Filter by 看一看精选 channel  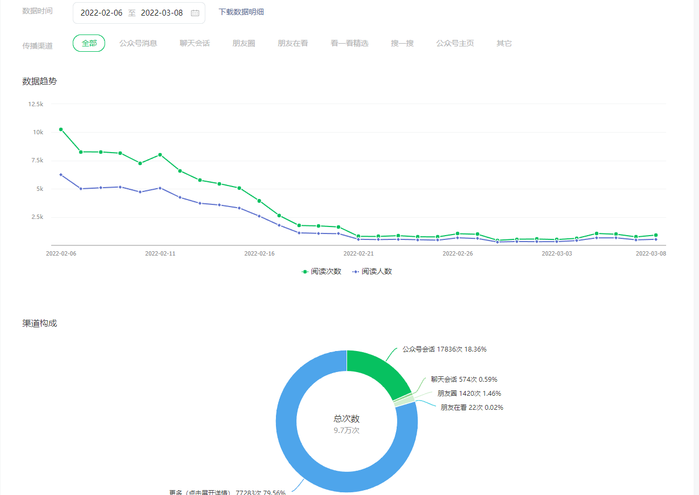coord(349,43)
